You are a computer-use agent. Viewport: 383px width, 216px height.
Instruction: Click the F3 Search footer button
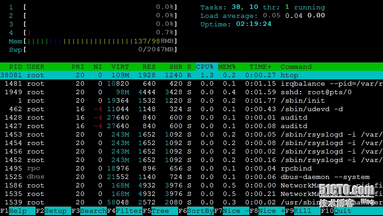89,211
